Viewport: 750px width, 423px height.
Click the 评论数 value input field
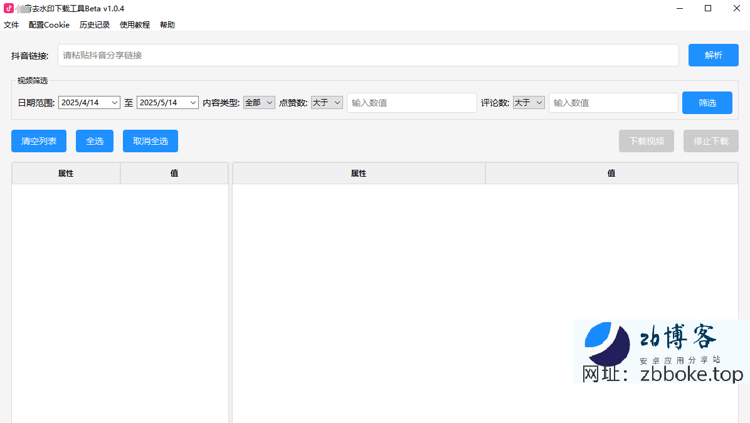pos(614,103)
